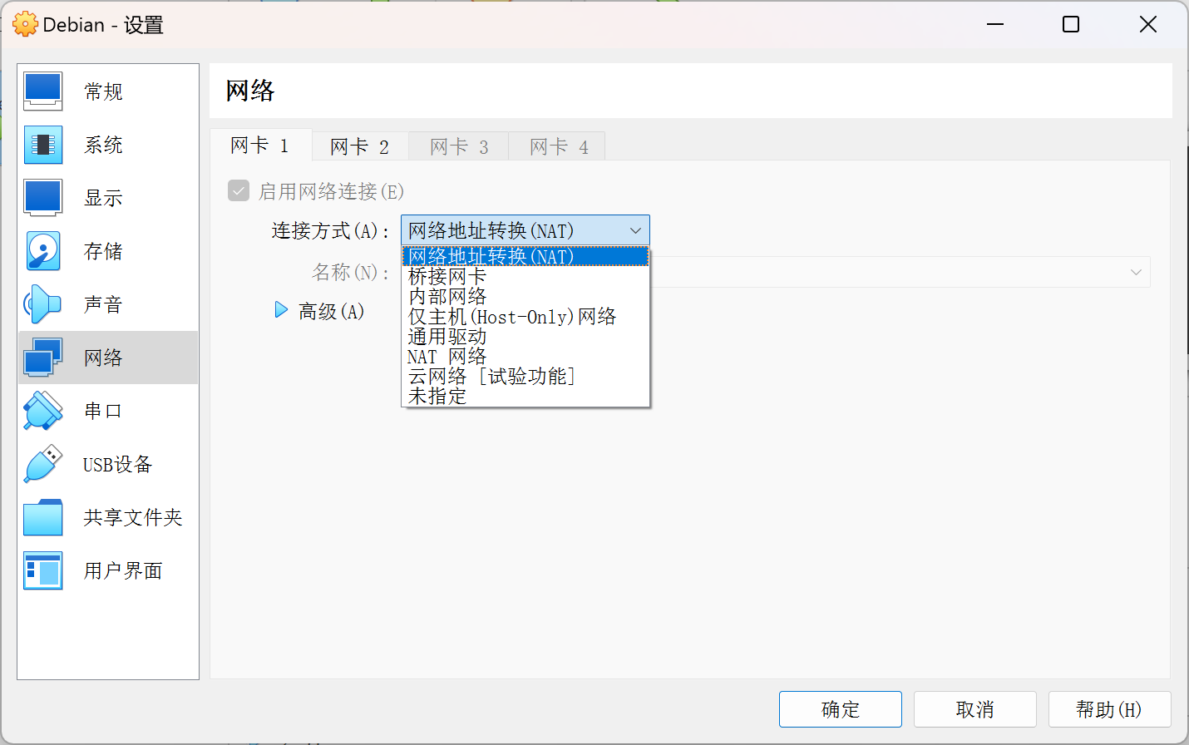Select the 系统 chip icon
Screen dimensions: 1189x745
(43, 145)
